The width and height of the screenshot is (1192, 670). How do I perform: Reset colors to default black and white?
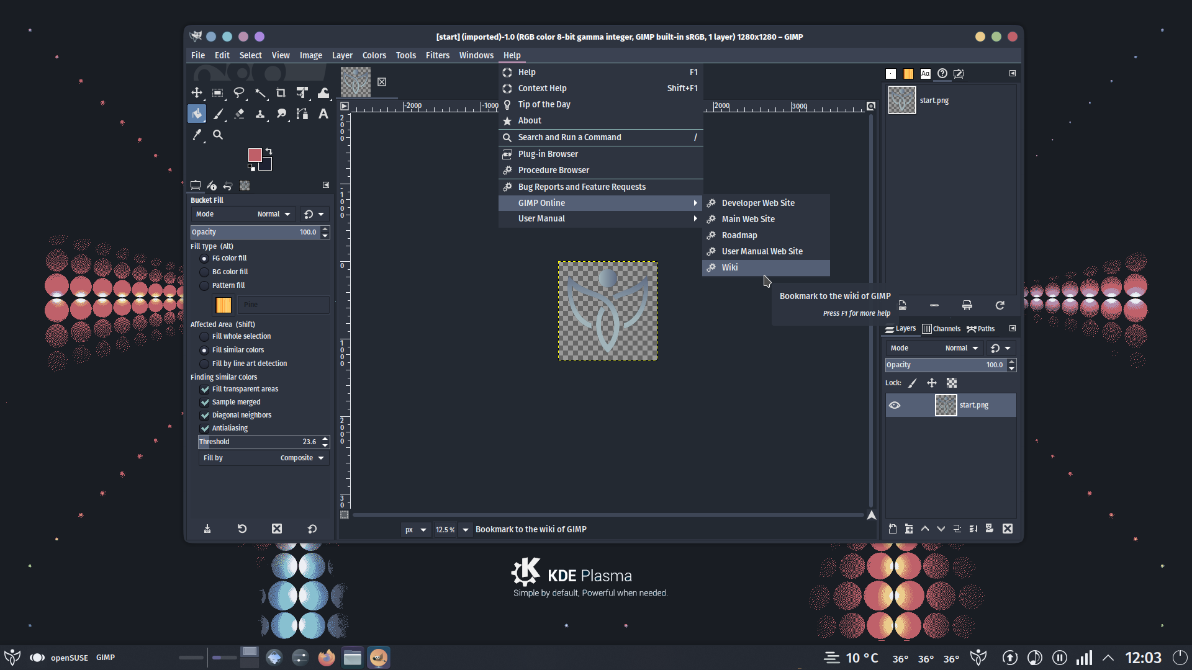pyautogui.click(x=251, y=167)
